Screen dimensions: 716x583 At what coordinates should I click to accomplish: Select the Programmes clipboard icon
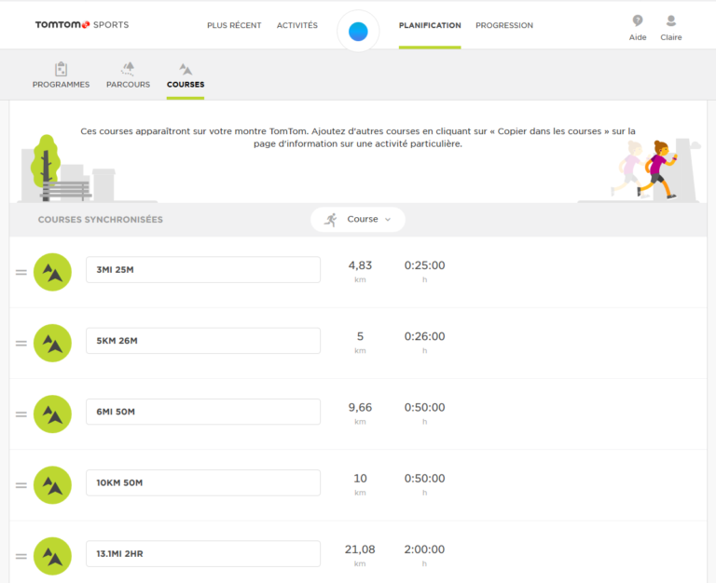point(62,69)
